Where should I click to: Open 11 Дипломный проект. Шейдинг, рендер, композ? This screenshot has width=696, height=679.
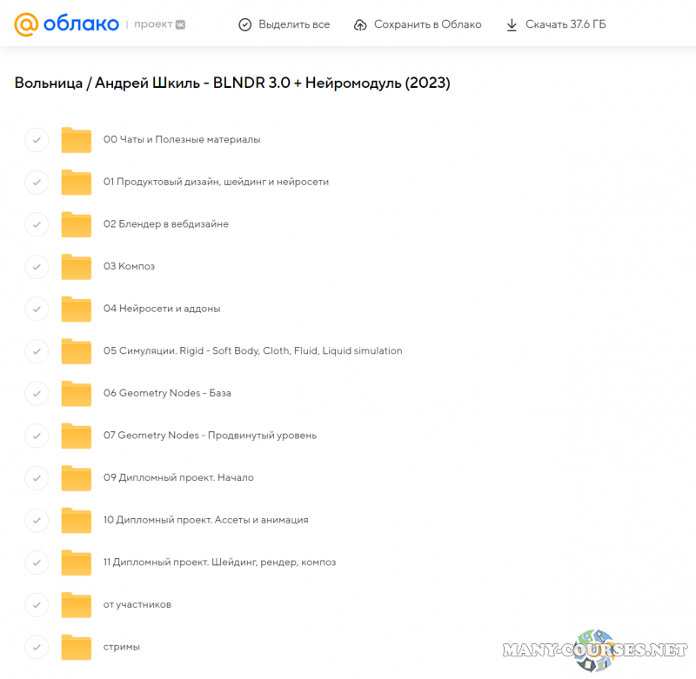click(x=219, y=562)
